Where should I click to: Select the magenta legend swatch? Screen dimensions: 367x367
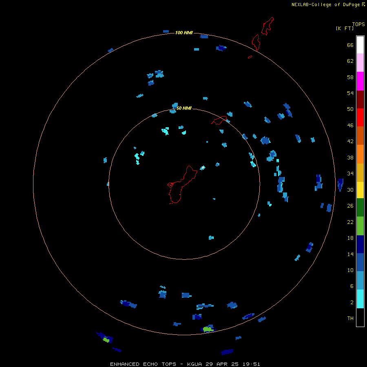click(x=360, y=81)
